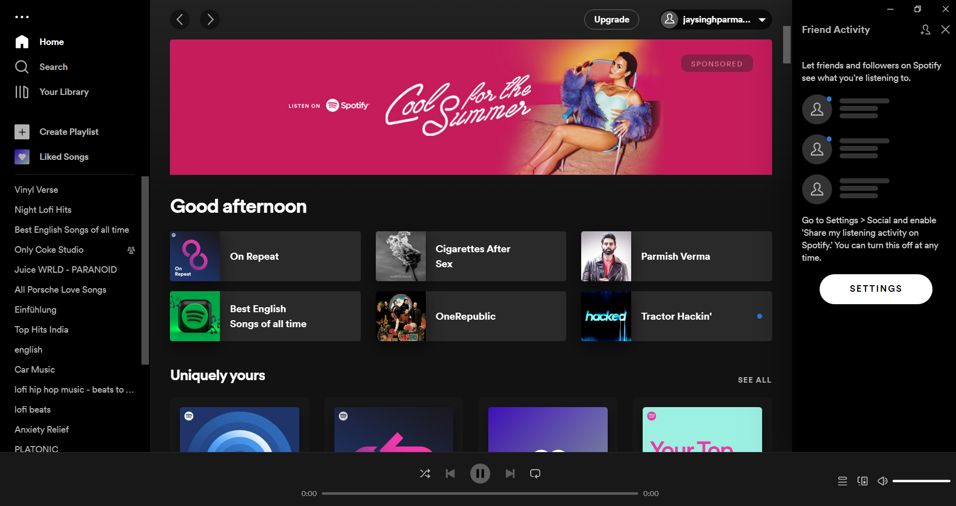Click the Create Playlist plus icon
Image resolution: width=956 pixels, height=506 pixels.
point(22,132)
